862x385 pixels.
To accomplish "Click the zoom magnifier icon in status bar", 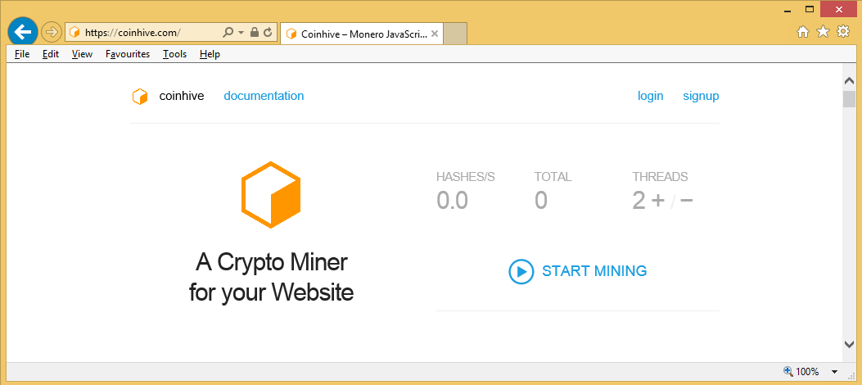I will 788,371.
